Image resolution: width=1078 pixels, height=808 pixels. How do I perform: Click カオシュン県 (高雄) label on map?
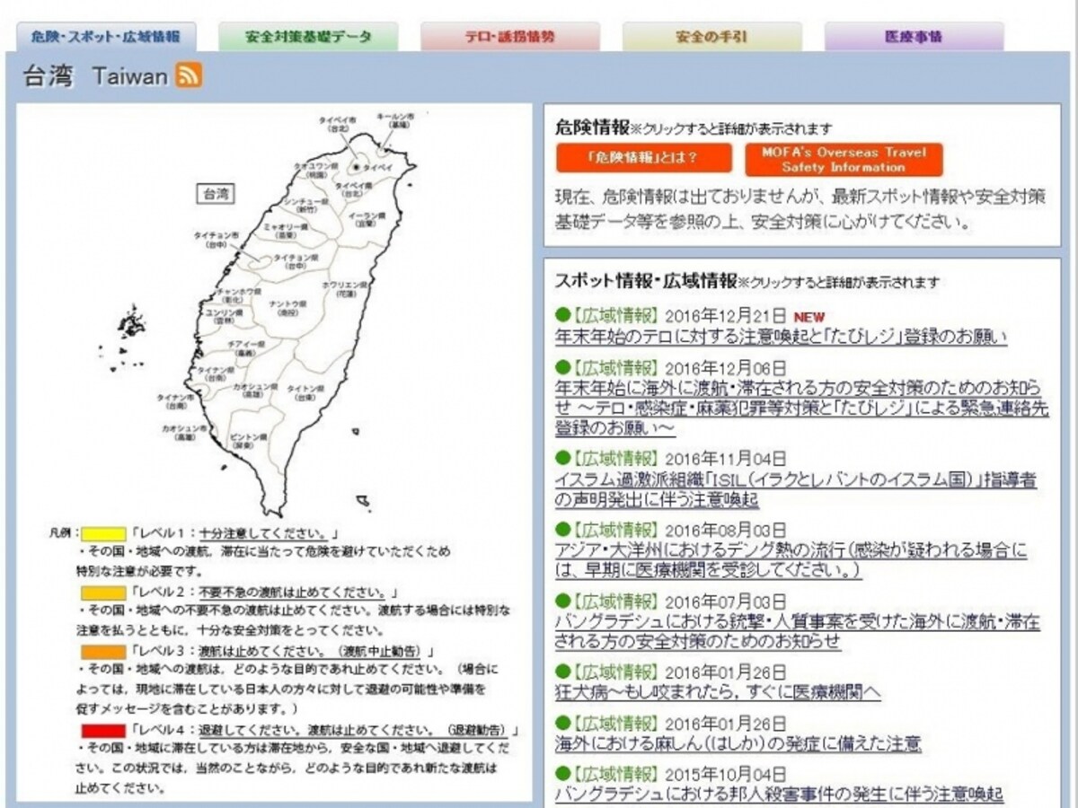tap(254, 391)
